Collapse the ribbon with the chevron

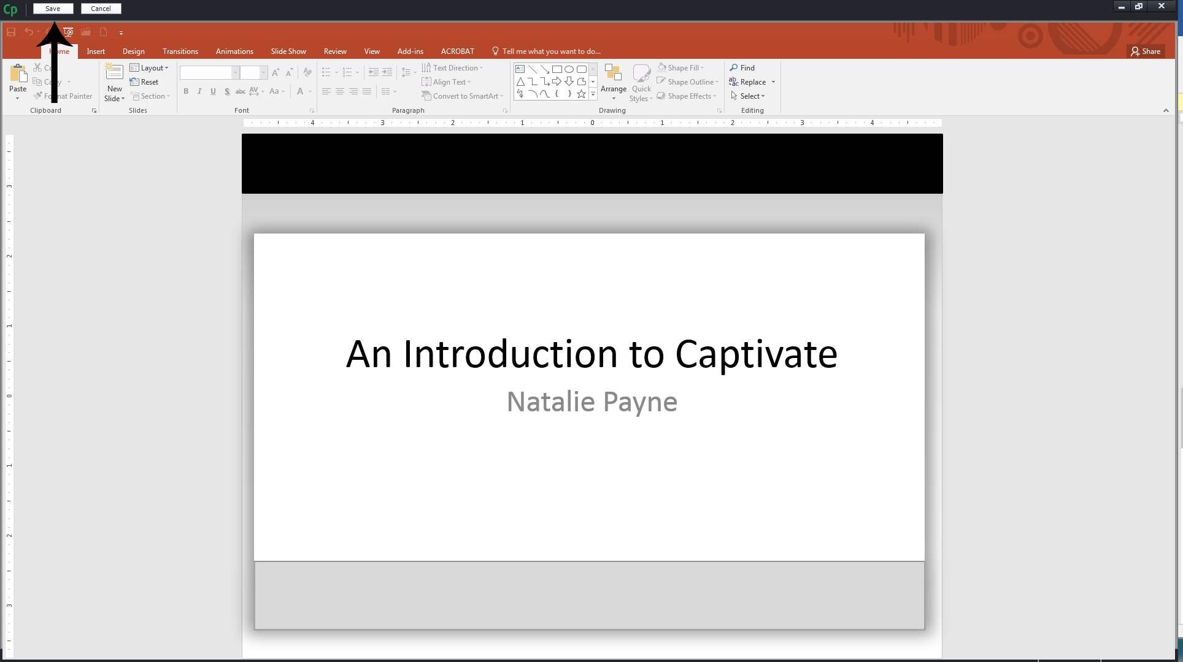pos(1166,110)
